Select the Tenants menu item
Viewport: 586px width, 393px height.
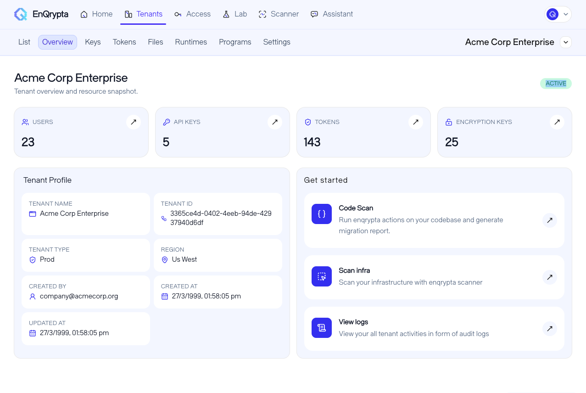tap(143, 14)
